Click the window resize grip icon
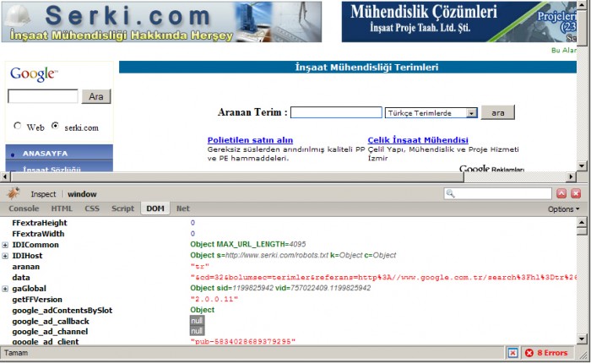The width and height of the screenshot is (591, 363). [x=583, y=354]
